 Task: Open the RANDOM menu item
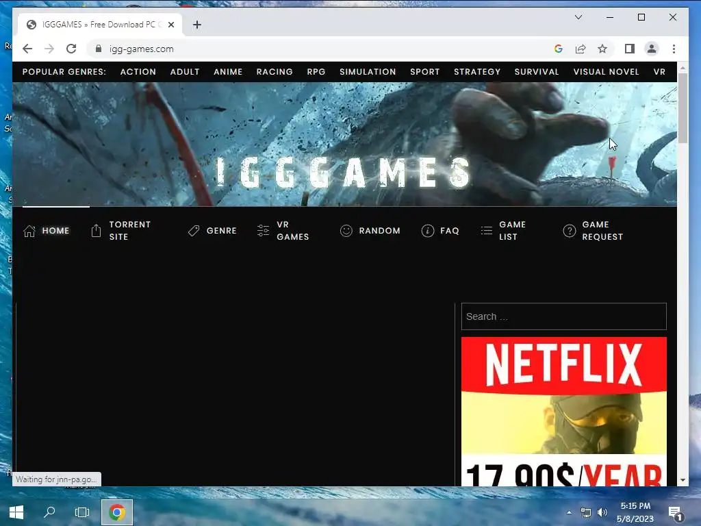379,231
